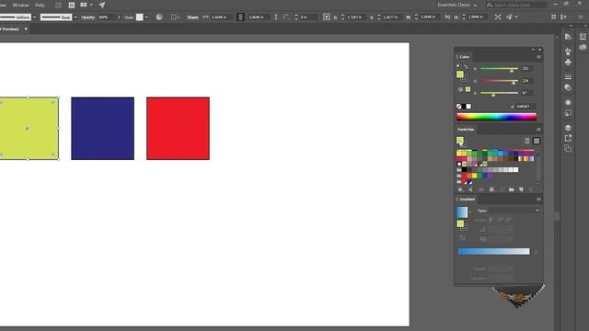Open the Graphic Styles panel dock icon
The image size is (589, 331).
pyautogui.click(x=568, y=113)
